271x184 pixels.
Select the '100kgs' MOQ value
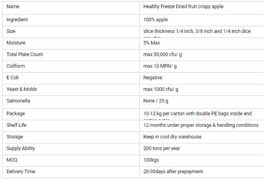click(x=151, y=160)
